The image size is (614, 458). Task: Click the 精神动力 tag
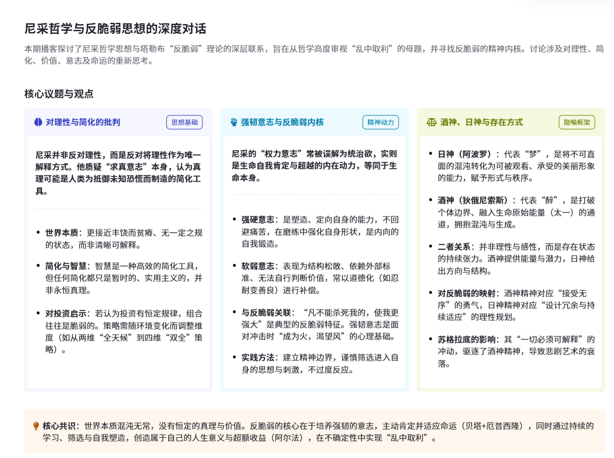point(380,122)
